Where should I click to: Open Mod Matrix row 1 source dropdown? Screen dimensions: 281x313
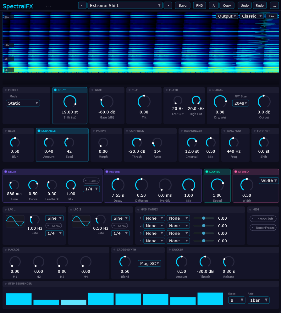154,218
